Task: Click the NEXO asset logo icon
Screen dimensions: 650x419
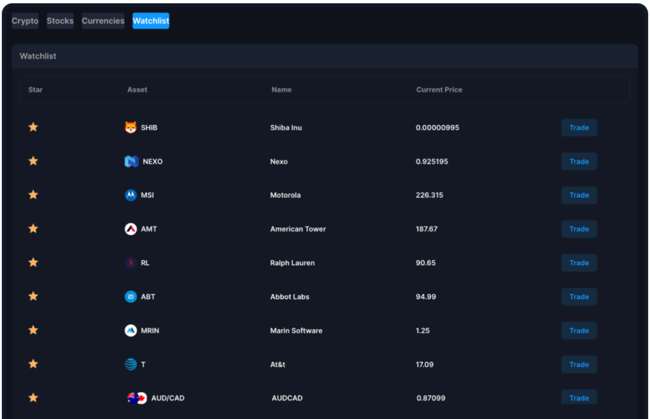Action: pyautogui.click(x=131, y=162)
